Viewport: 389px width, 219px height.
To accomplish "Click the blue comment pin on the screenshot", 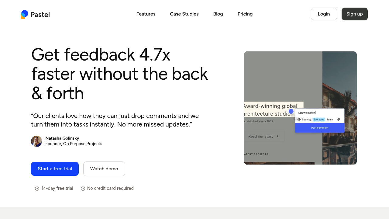I will point(291,111).
